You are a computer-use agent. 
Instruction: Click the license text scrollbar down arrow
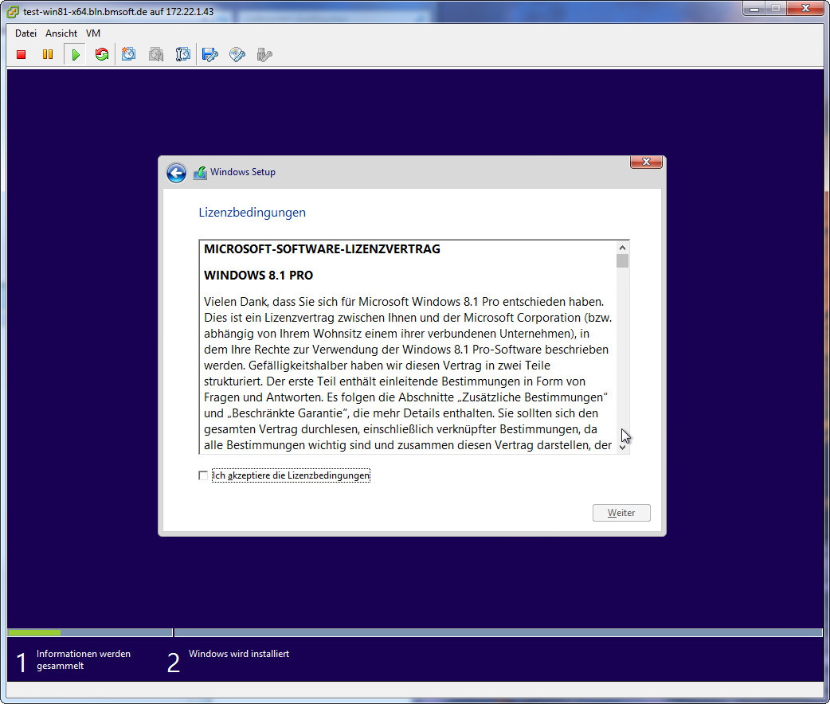pos(623,448)
